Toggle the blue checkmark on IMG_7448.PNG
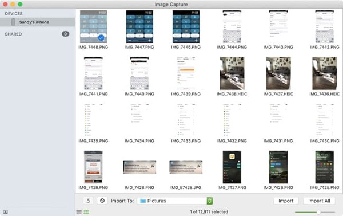The width and height of the screenshot is (343, 216). click(x=101, y=38)
